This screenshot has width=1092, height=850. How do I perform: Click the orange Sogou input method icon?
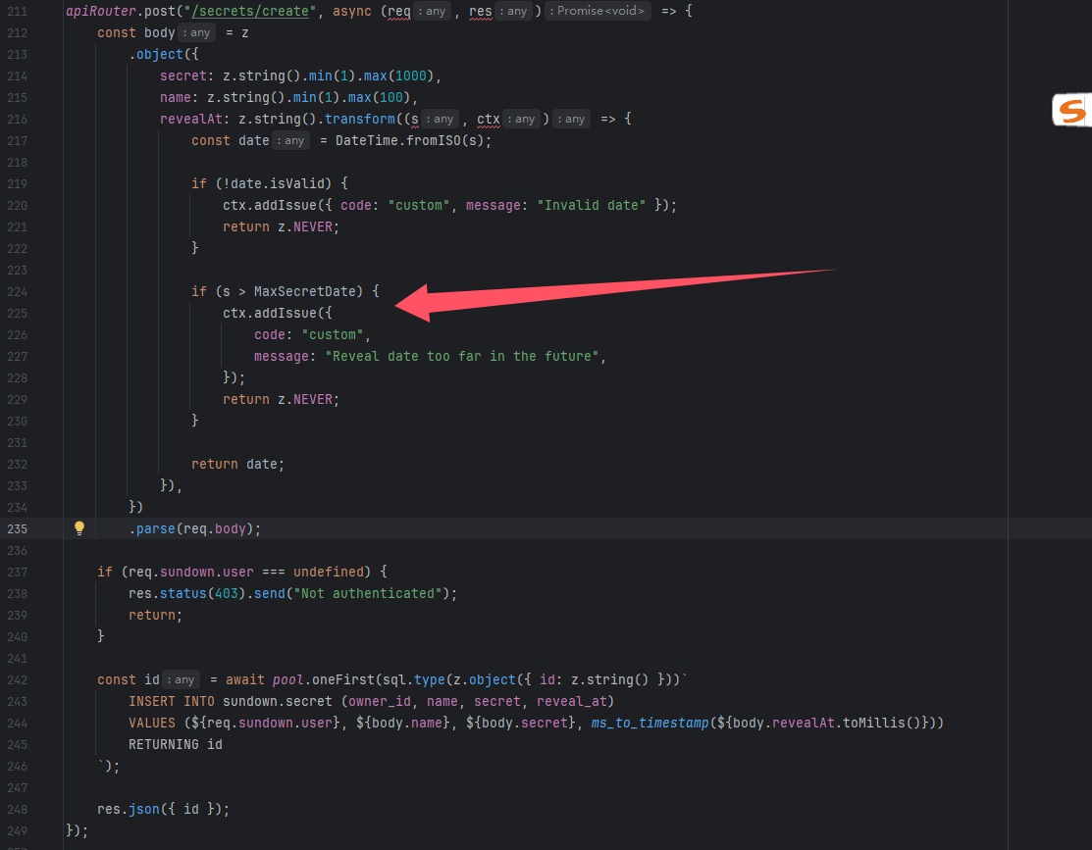coord(1071,112)
